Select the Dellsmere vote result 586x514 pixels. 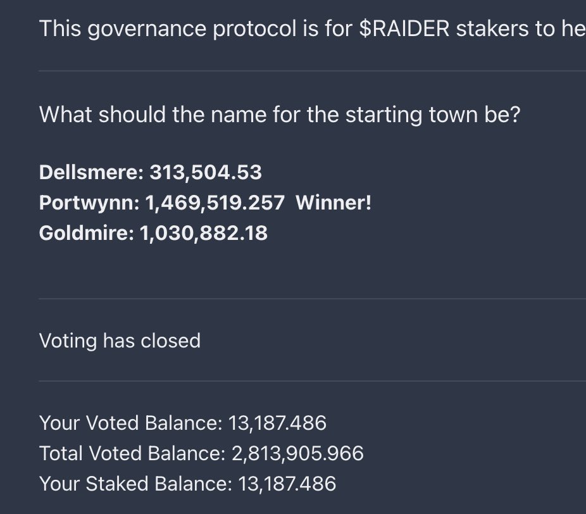(150, 172)
